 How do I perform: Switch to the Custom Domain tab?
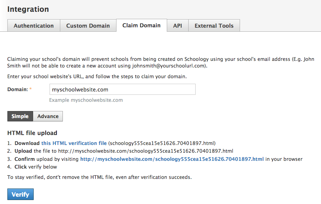[88, 26]
